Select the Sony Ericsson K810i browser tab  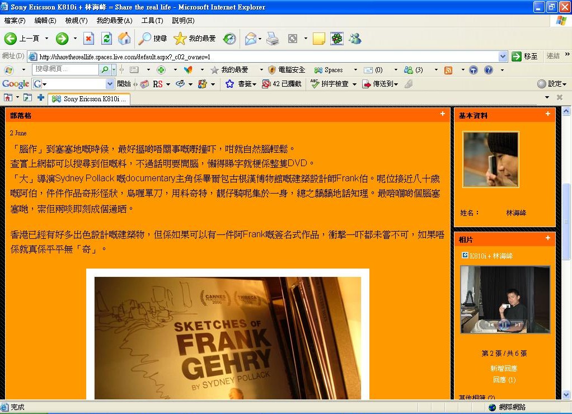coord(90,99)
